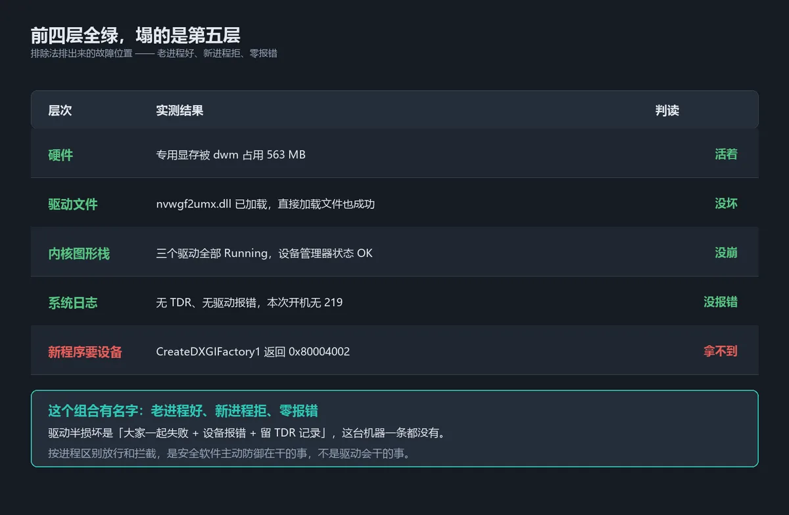Screen dimensions: 789x515
Task: Click the red 拿不到 verdict
Action: pyautogui.click(x=721, y=351)
